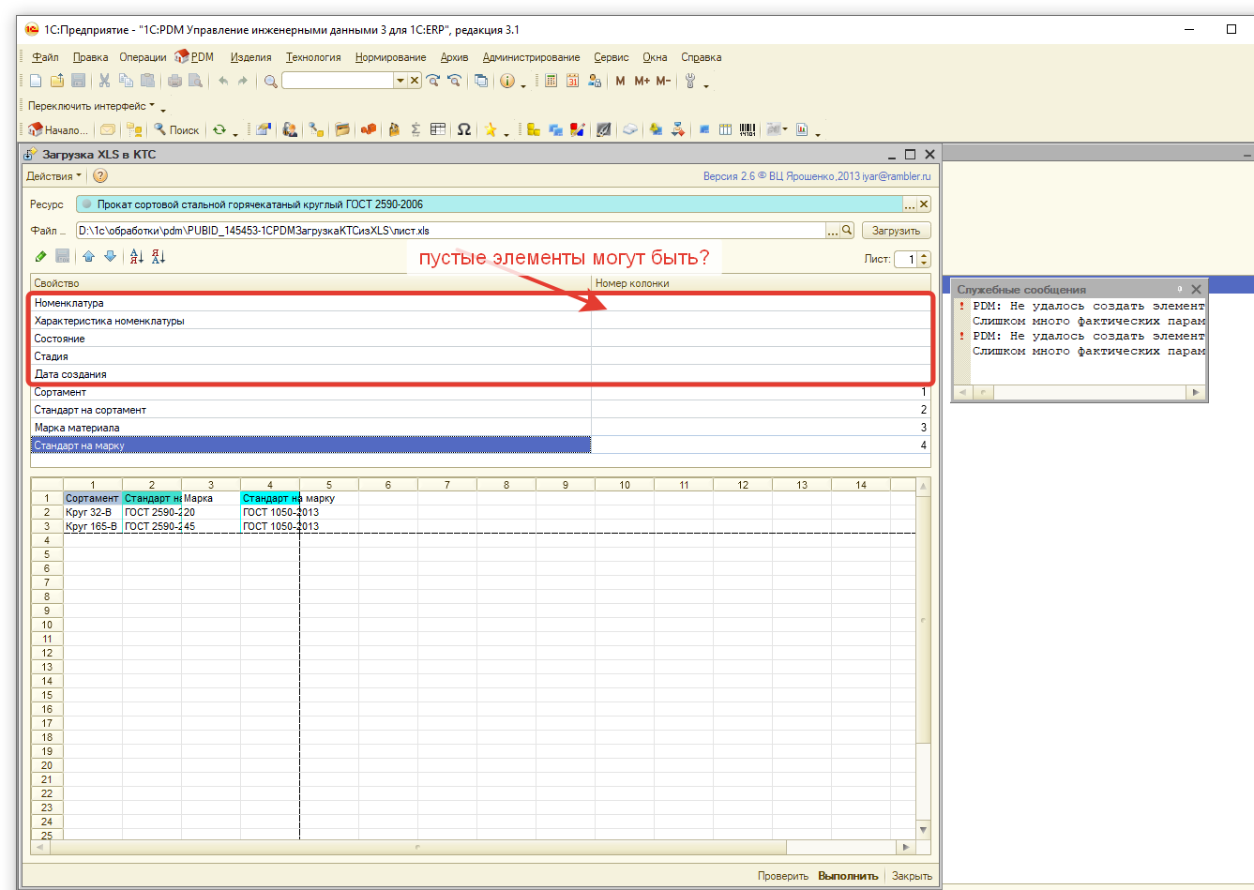Move property row down with blue arrow

[x=110, y=257]
